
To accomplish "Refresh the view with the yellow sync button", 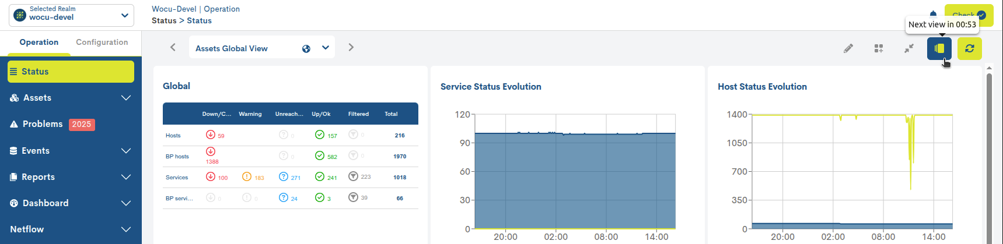I will pos(970,48).
